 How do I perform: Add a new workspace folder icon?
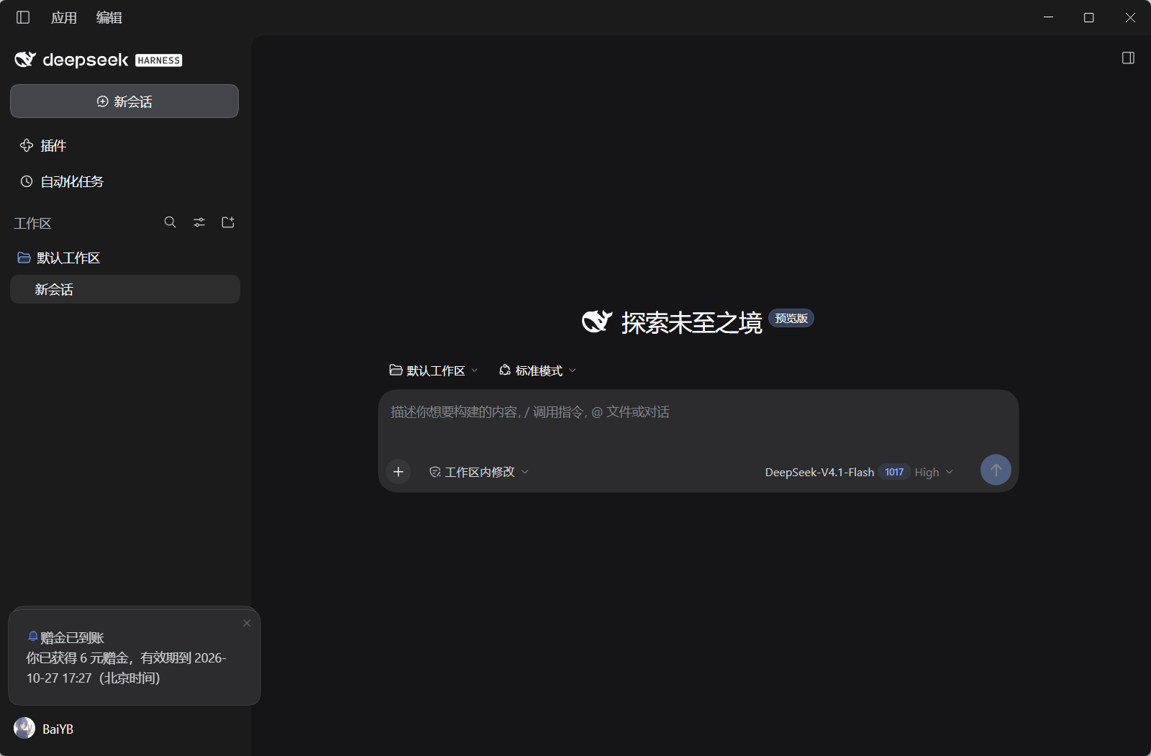pyautogui.click(x=228, y=222)
